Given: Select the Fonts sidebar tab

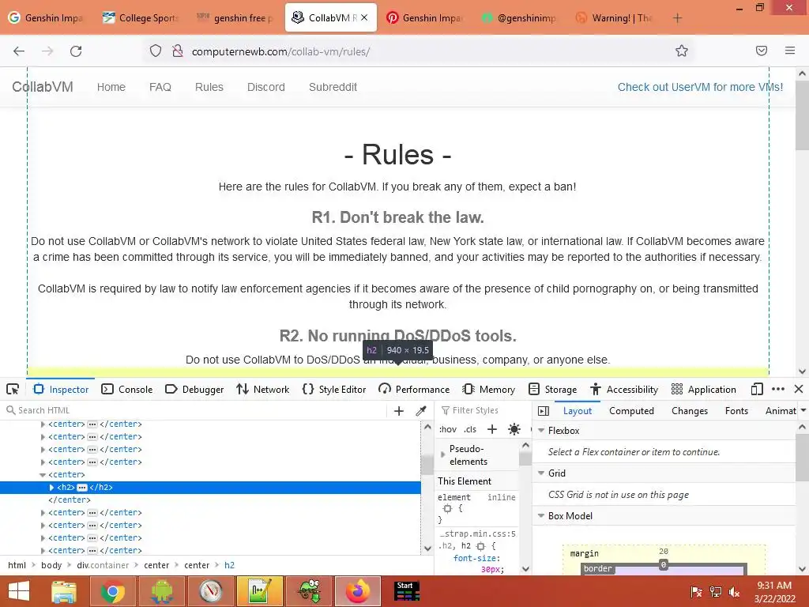Looking at the screenshot, I should click(736, 411).
